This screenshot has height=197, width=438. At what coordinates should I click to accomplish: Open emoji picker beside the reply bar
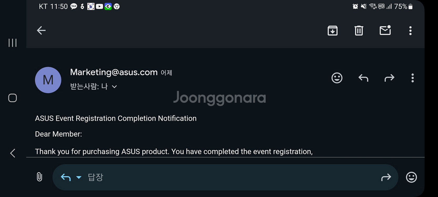411,177
